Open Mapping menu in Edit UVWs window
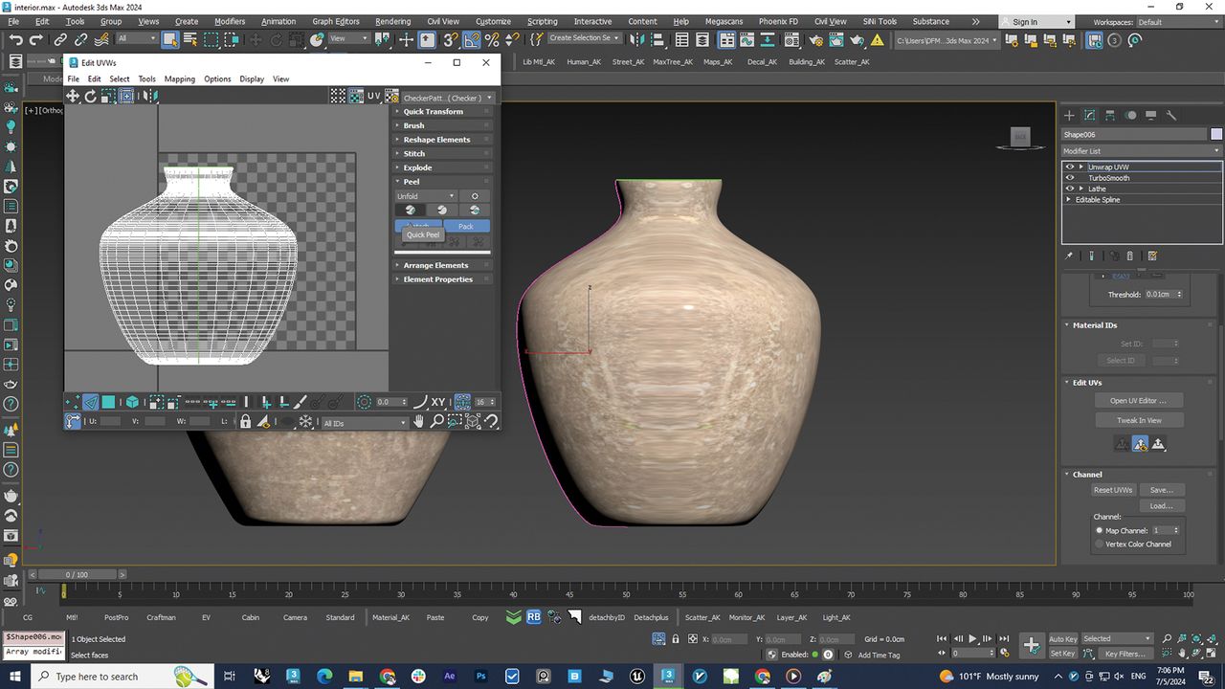The image size is (1225, 689). 180,78
